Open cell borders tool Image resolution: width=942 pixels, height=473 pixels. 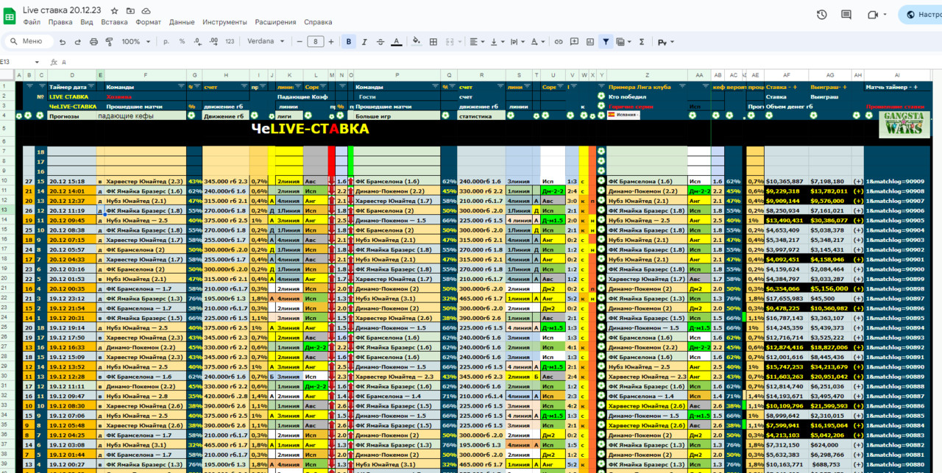point(433,42)
